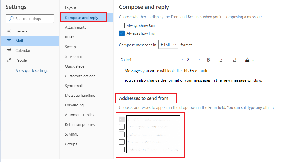The image size is (281, 162).
Task: Select the General settings category
Action: (x=30, y=31)
